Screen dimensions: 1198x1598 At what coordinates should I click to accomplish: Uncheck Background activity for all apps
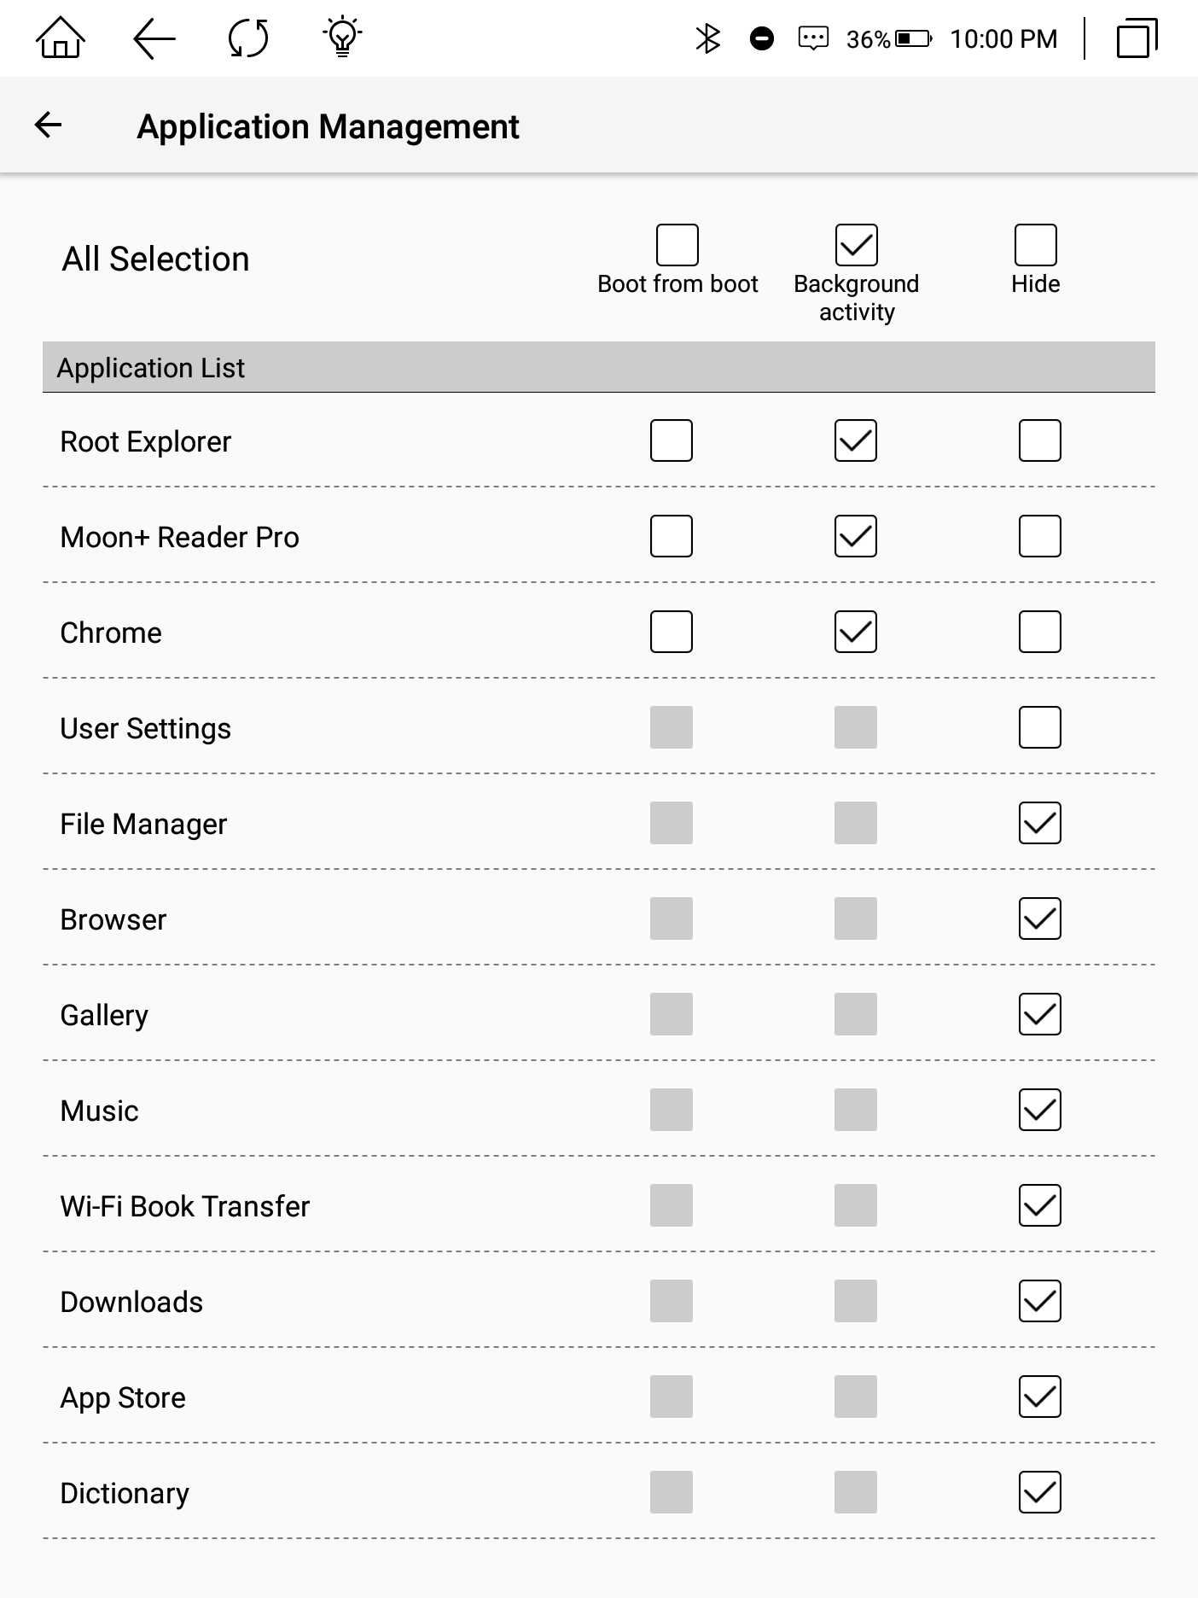(856, 245)
